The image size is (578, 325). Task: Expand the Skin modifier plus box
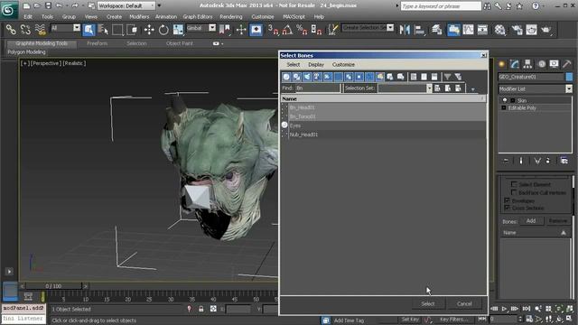512,100
